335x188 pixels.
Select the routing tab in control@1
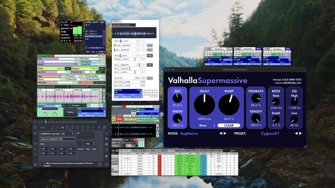[x=141, y=140]
